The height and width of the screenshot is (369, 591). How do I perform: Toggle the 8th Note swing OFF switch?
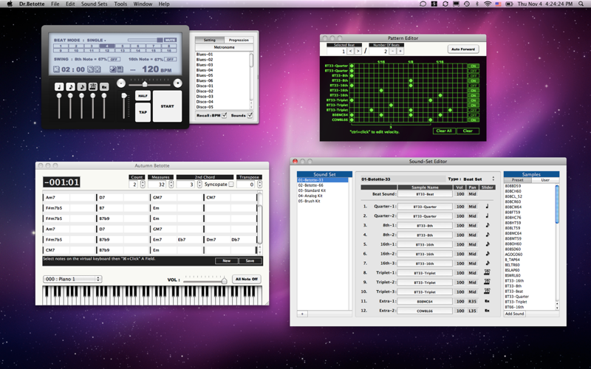[115, 59]
